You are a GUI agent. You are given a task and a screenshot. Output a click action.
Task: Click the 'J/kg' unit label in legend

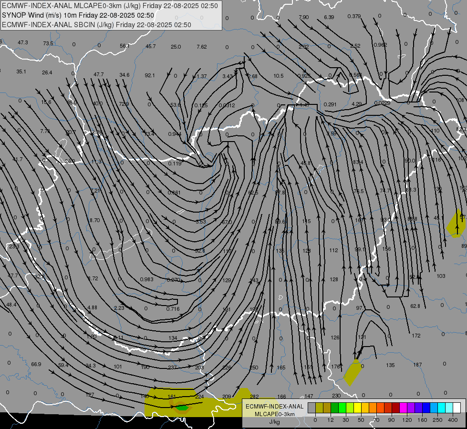tap(274, 422)
